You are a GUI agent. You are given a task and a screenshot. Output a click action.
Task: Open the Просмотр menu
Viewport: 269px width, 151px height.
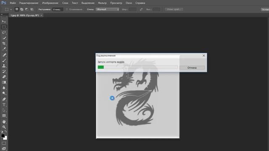coord(116,3)
